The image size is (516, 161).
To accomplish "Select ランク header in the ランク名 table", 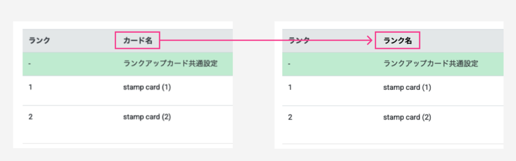I will tap(299, 41).
